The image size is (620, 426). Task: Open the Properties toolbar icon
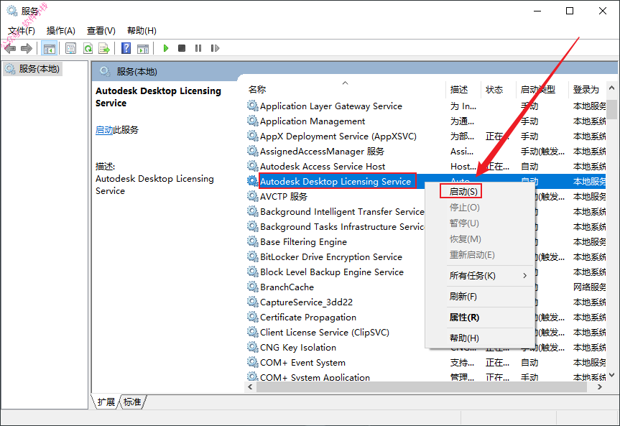pos(71,48)
